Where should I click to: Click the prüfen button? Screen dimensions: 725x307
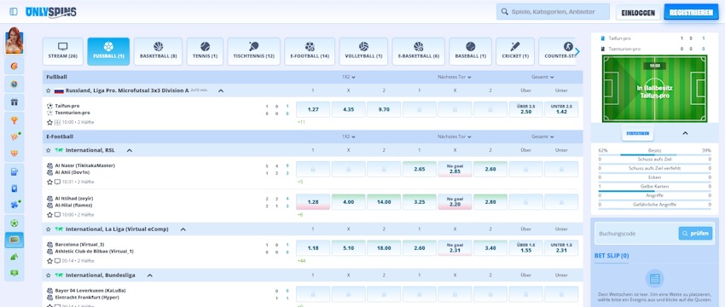pos(695,234)
